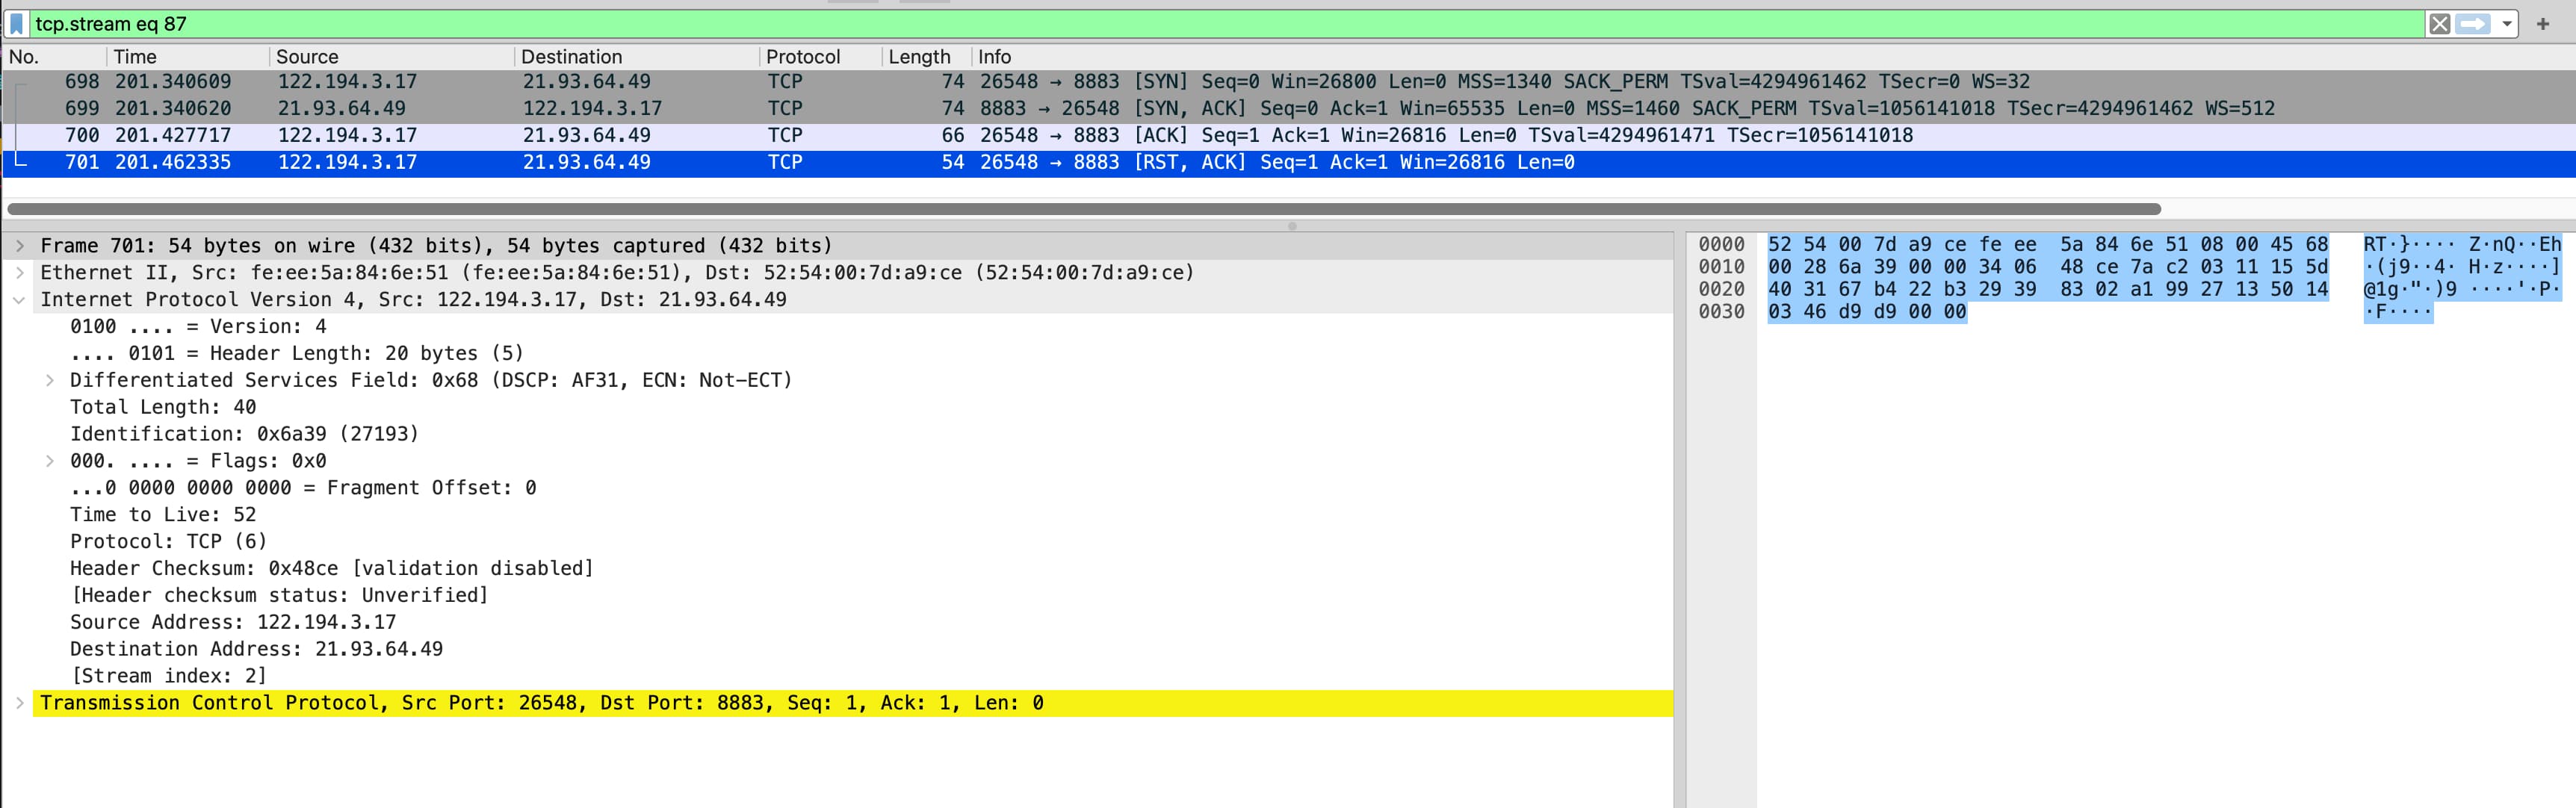Add filter button with the plus icon
The height and width of the screenshot is (808, 2576).
pyautogui.click(x=2543, y=24)
